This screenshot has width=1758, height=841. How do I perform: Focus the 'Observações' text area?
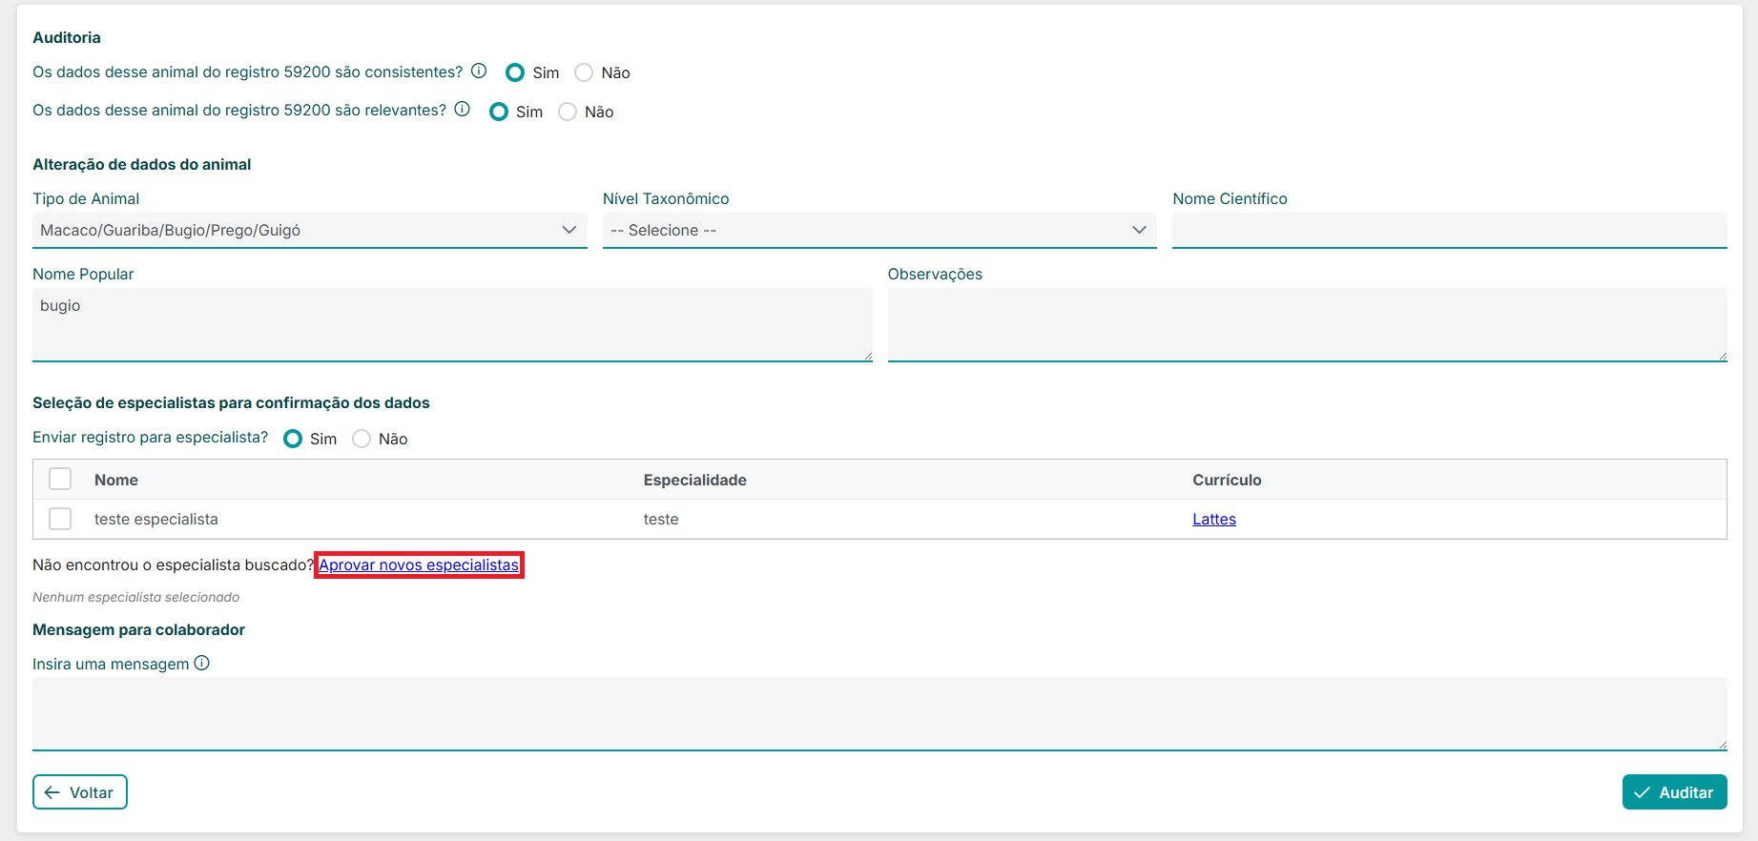(x=1306, y=324)
